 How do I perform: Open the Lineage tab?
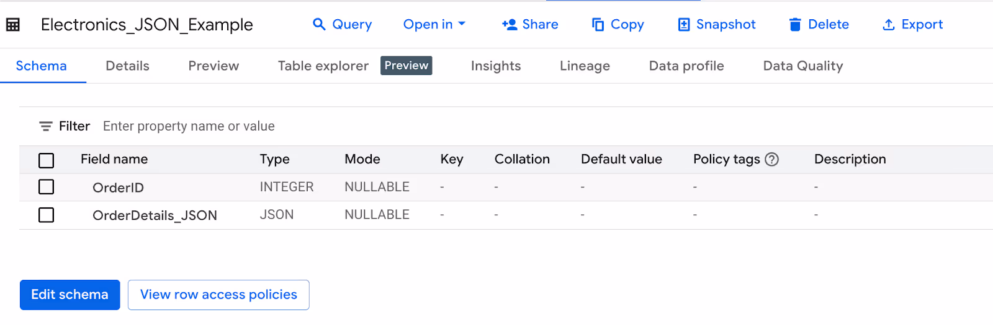pyautogui.click(x=585, y=66)
